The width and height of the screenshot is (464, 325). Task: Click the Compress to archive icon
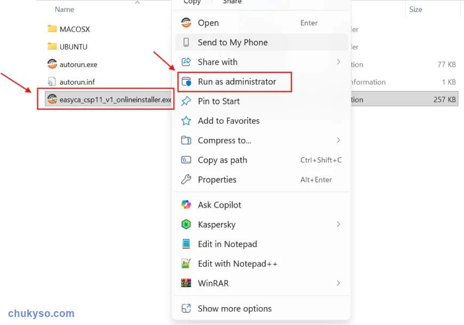tap(186, 140)
